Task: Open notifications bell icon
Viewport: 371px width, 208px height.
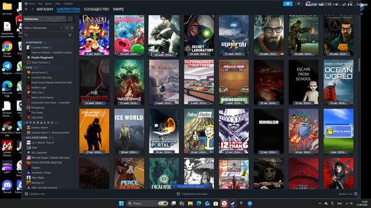Action: point(299,3)
